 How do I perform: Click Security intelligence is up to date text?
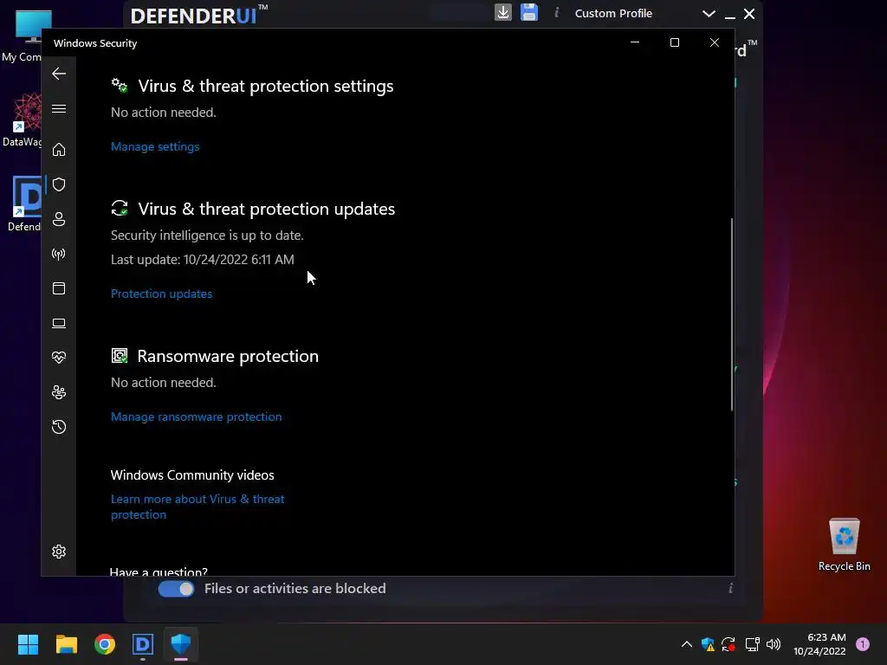207,236
